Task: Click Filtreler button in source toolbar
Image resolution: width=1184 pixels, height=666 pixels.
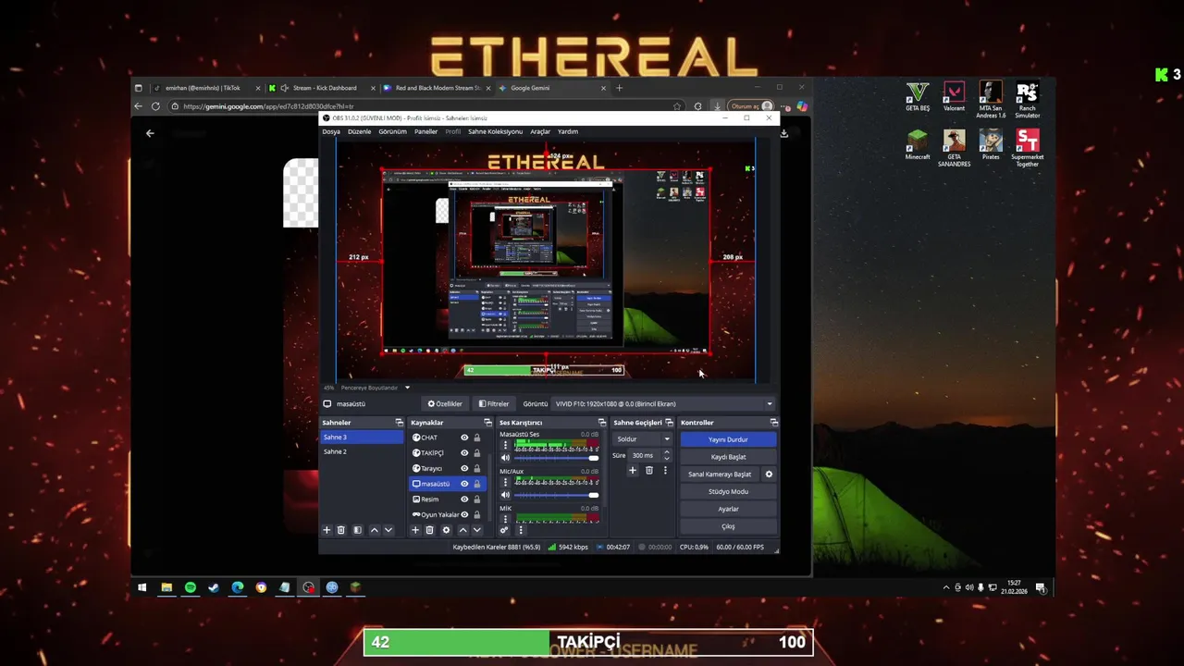Action: click(494, 404)
